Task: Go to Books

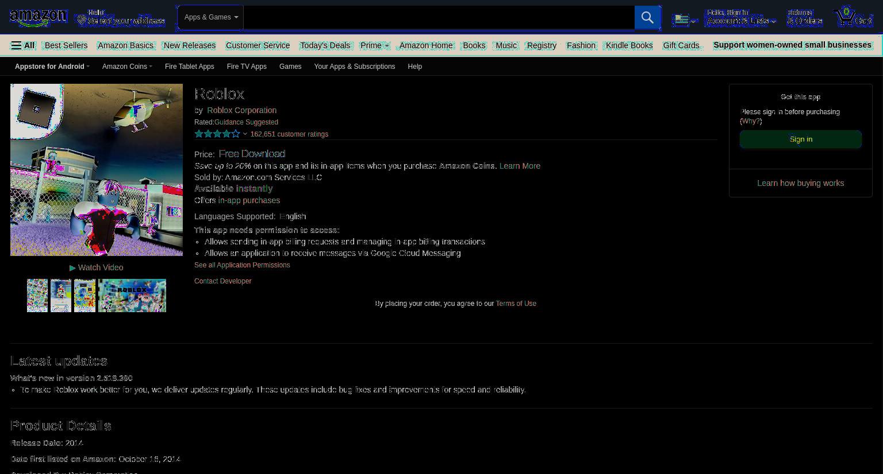Action: click(x=474, y=45)
